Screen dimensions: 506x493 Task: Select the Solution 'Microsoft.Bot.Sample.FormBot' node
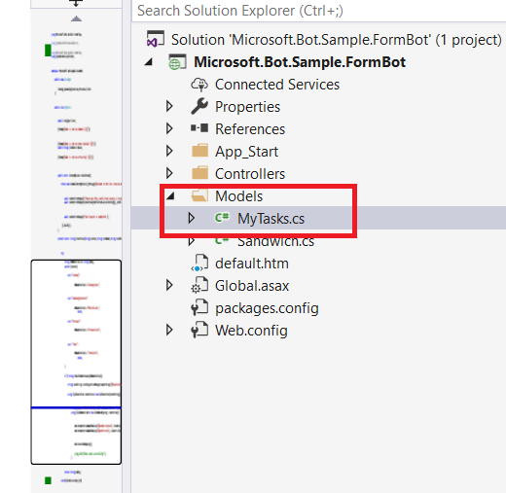336,40
